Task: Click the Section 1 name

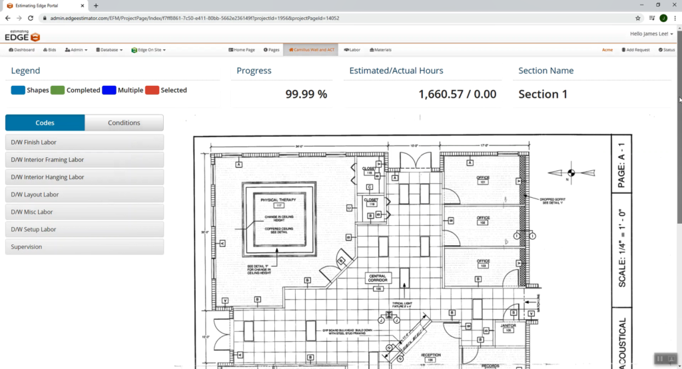Action: pyautogui.click(x=543, y=94)
